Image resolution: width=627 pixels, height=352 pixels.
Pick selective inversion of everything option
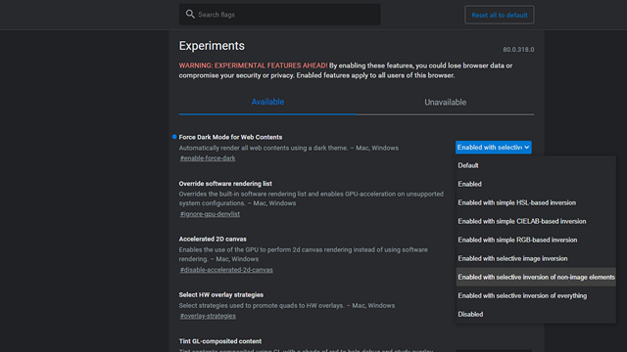[x=536, y=295]
